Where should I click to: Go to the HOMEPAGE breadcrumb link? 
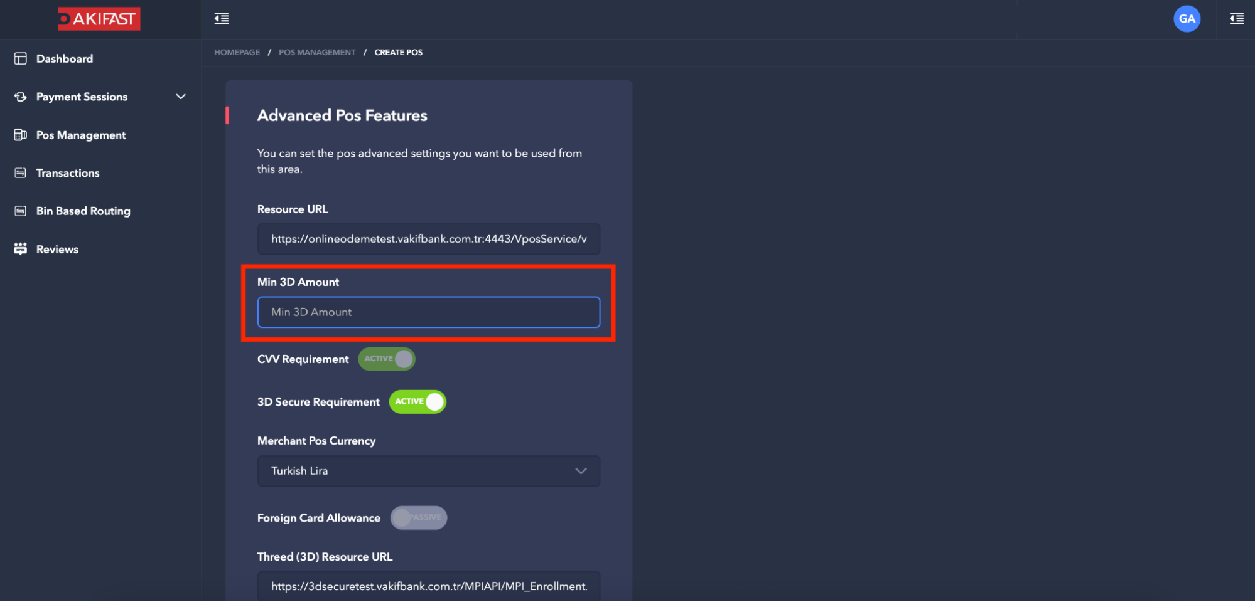tap(237, 52)
